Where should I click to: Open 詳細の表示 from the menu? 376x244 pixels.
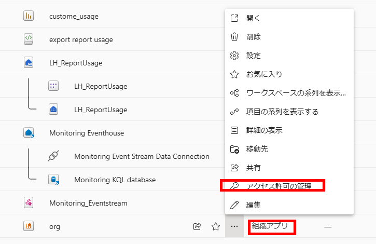pos(289,130)
